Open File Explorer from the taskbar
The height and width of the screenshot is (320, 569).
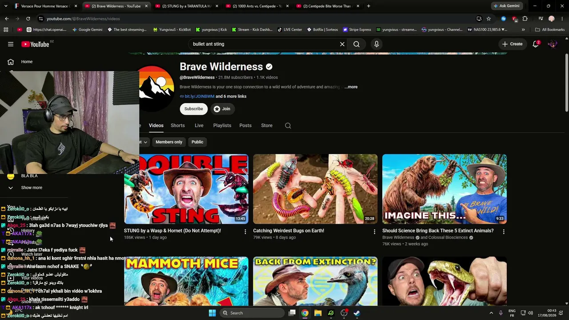point(318,313)
